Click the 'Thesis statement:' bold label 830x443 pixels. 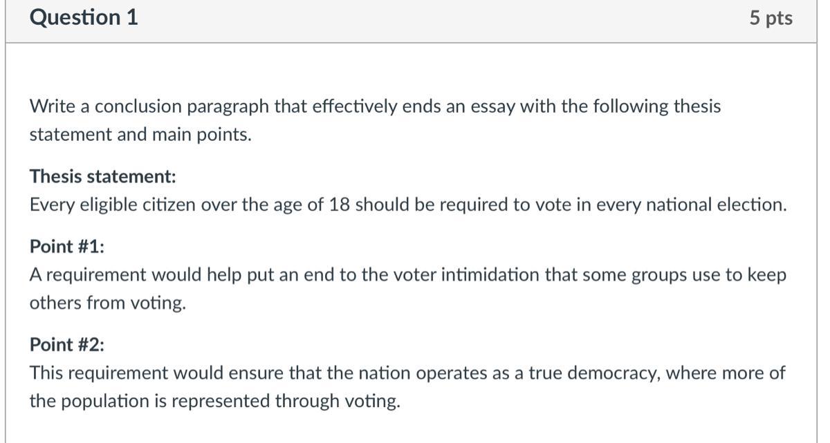102,177
